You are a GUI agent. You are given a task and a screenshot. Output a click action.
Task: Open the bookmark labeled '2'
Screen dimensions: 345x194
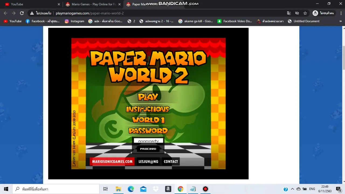(x=131, y=21)
